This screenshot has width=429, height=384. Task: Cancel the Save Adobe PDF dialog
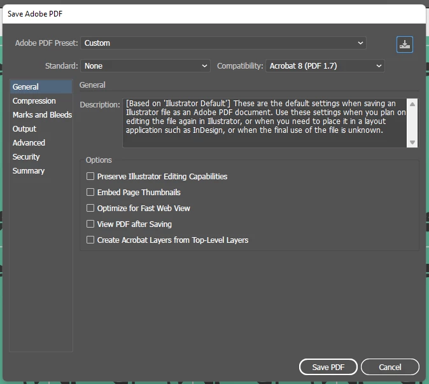point(390,367)
